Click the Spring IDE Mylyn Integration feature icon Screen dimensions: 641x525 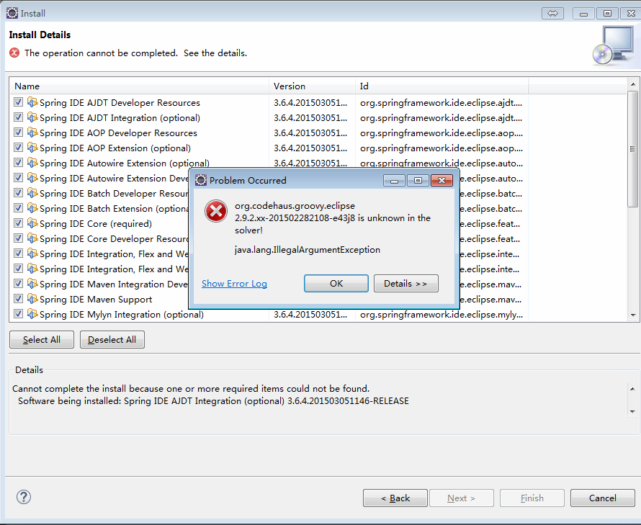tap(32, 313)
